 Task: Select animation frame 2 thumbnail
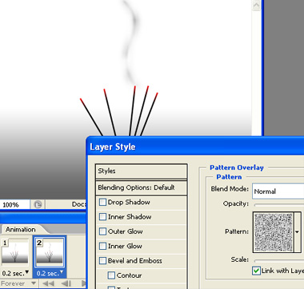pos(50,253)
